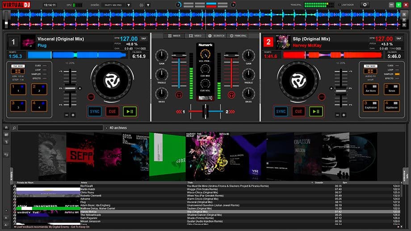The height and width of the screenshot is (231, 411).
Task: Click deck 1 jog wheel center logo
Action: (x=112, y=81)
